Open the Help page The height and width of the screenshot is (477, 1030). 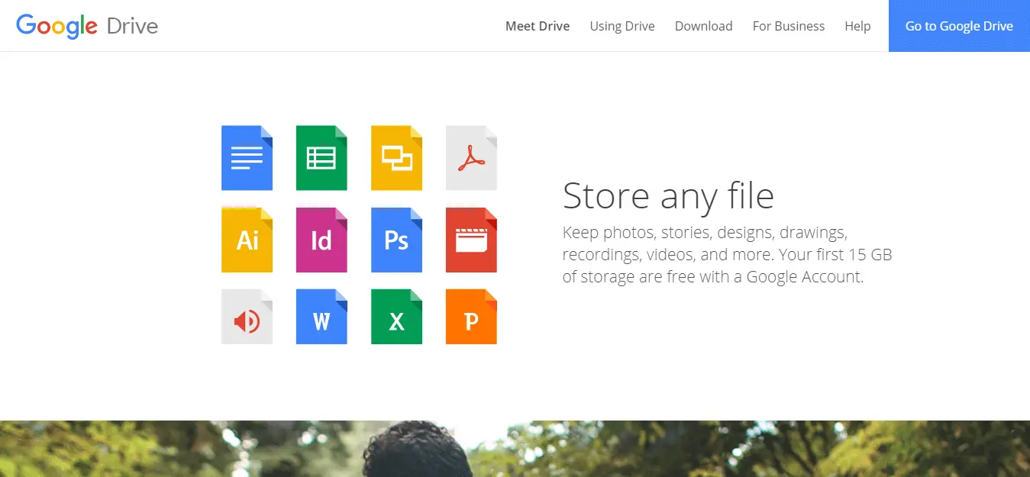857,26
